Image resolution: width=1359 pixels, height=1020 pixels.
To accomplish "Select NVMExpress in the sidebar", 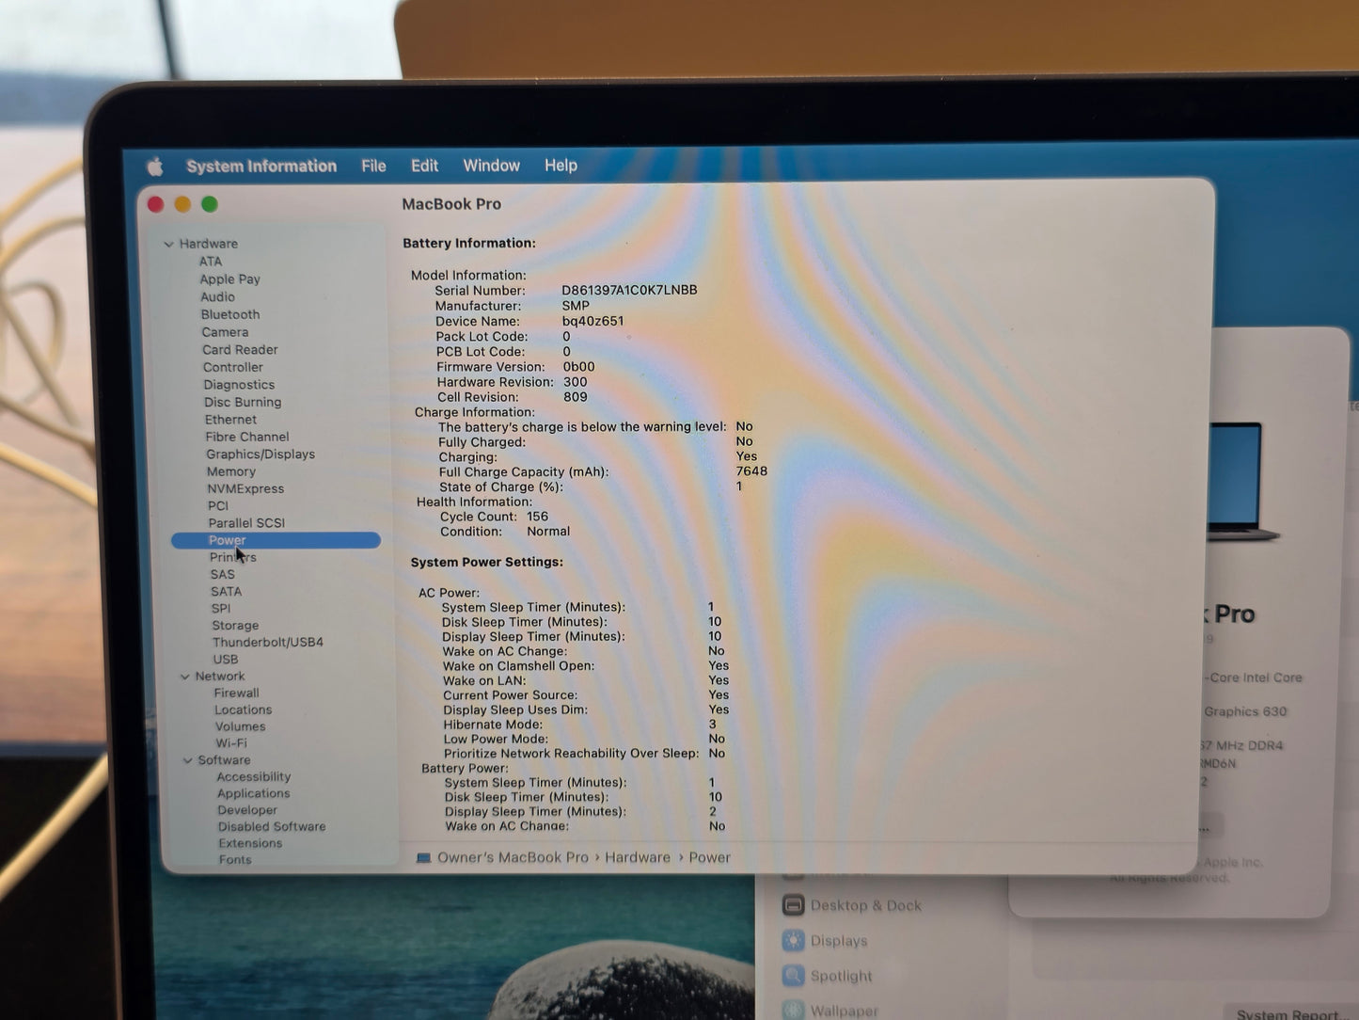I will pyautogui.click(x=245, y=488).
